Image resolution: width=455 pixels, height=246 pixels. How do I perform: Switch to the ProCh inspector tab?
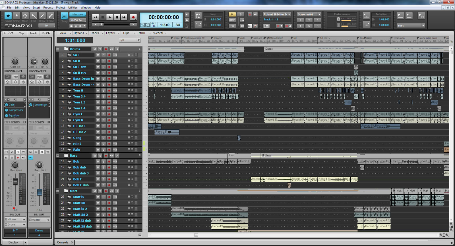45,33
